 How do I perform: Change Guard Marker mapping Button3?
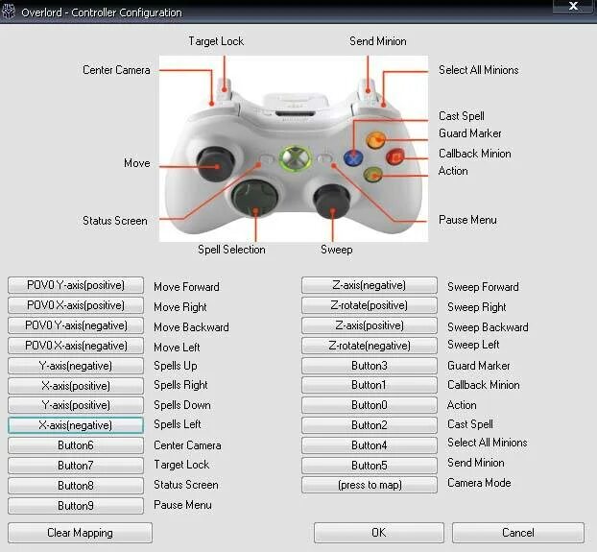point(370,366)
